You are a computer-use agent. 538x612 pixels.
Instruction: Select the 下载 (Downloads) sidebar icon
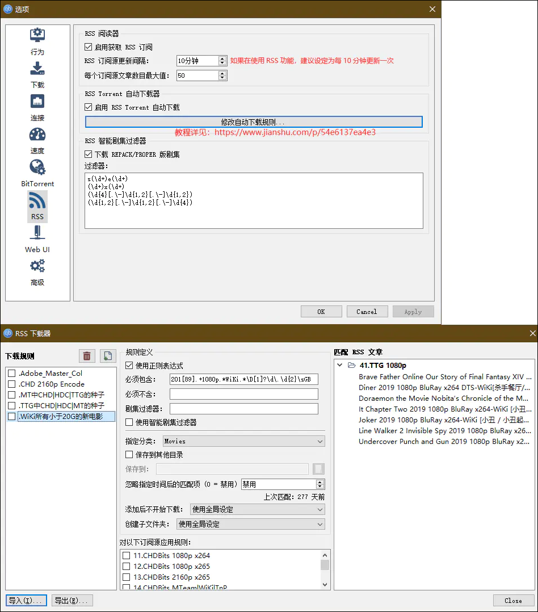(x=37, y=69)
